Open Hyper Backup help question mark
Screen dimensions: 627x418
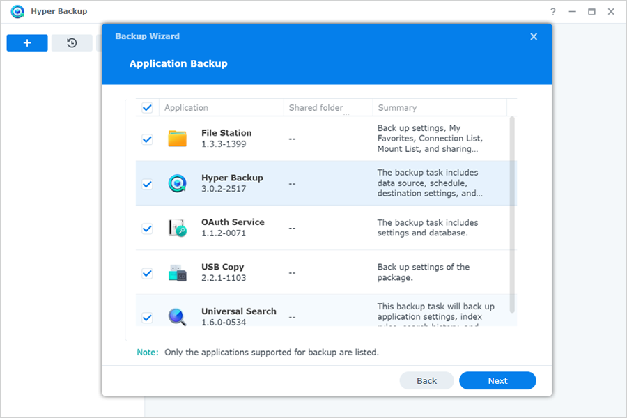(x=553, y=12)
